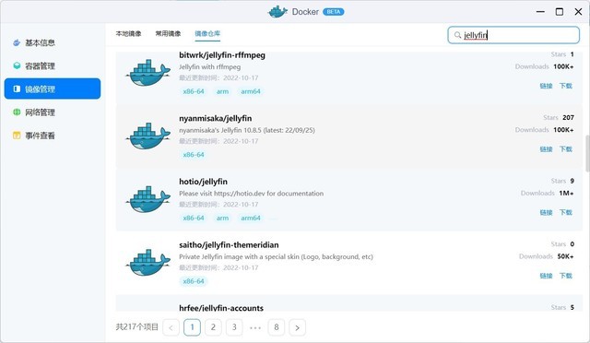Jump to page 8
Screen dimensions: 590x343
coord(277,327)
